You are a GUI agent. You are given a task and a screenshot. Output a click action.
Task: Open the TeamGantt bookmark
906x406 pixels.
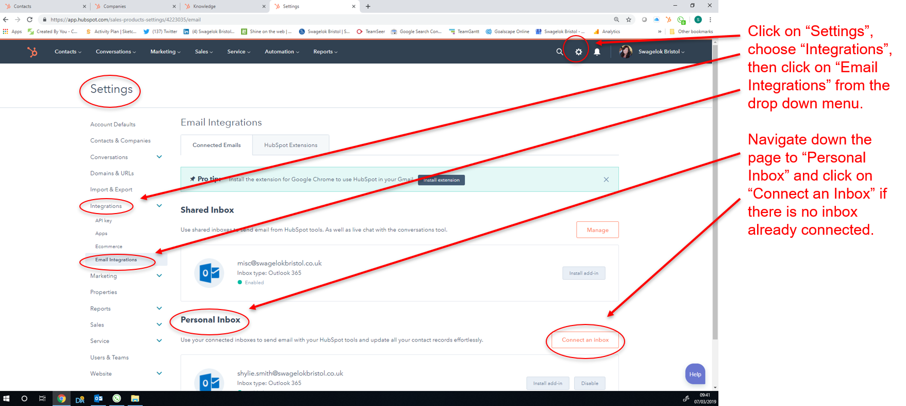(464, 31)
